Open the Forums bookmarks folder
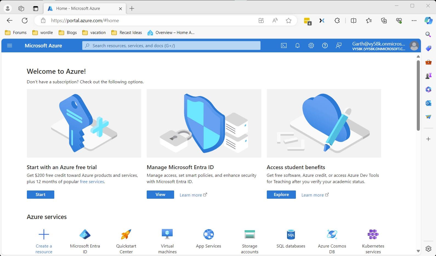This screenshot has height=256, width=436. (x=16, y=33)
